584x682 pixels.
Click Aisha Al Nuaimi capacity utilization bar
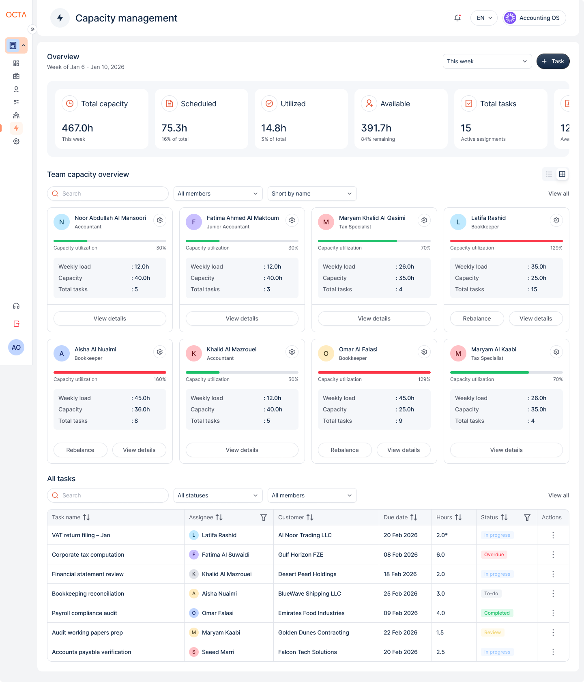tap(110, 372)
